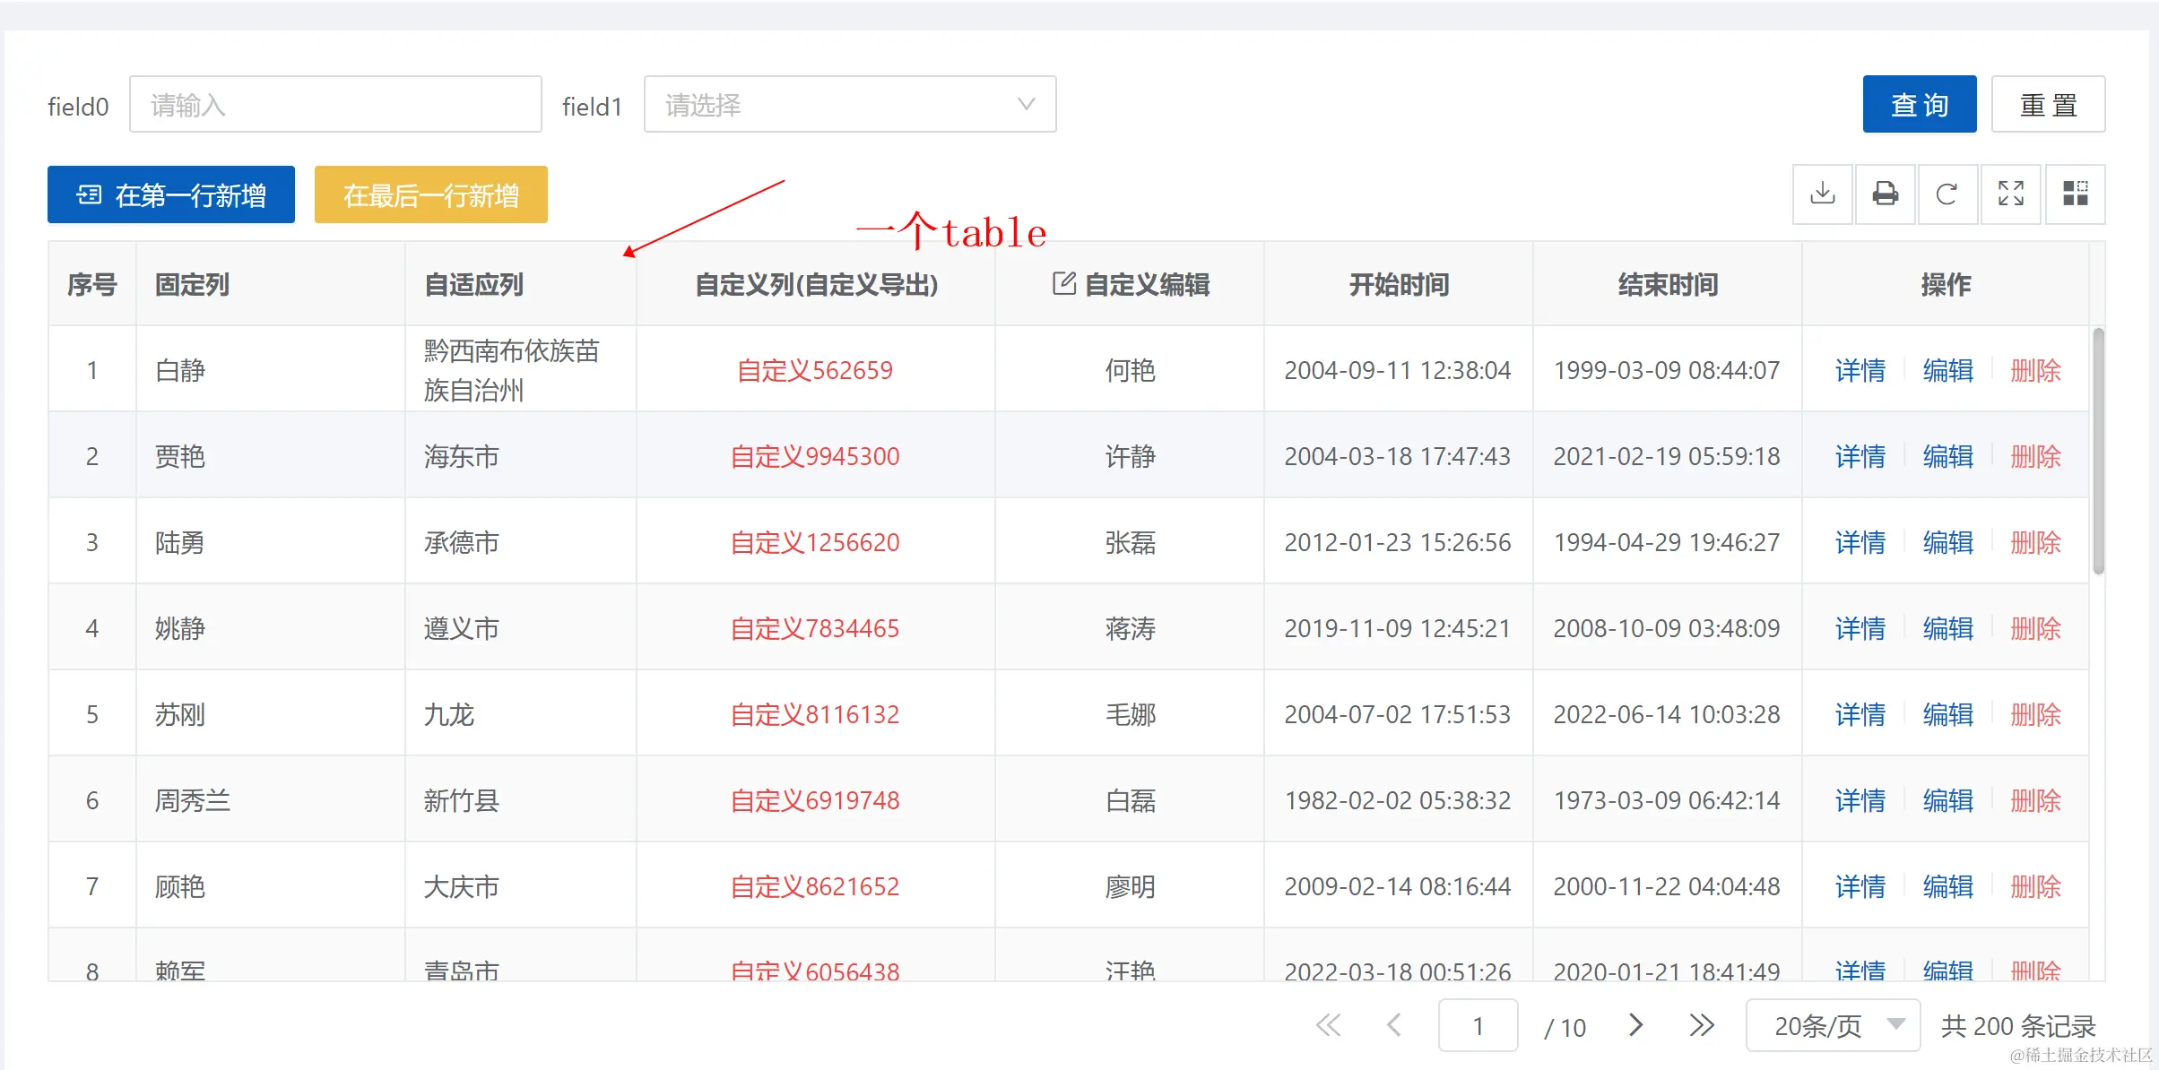This screenshot has height=1070, width=2159.
Task: Click the 重置 reset button
Action: coord(2048,104)
